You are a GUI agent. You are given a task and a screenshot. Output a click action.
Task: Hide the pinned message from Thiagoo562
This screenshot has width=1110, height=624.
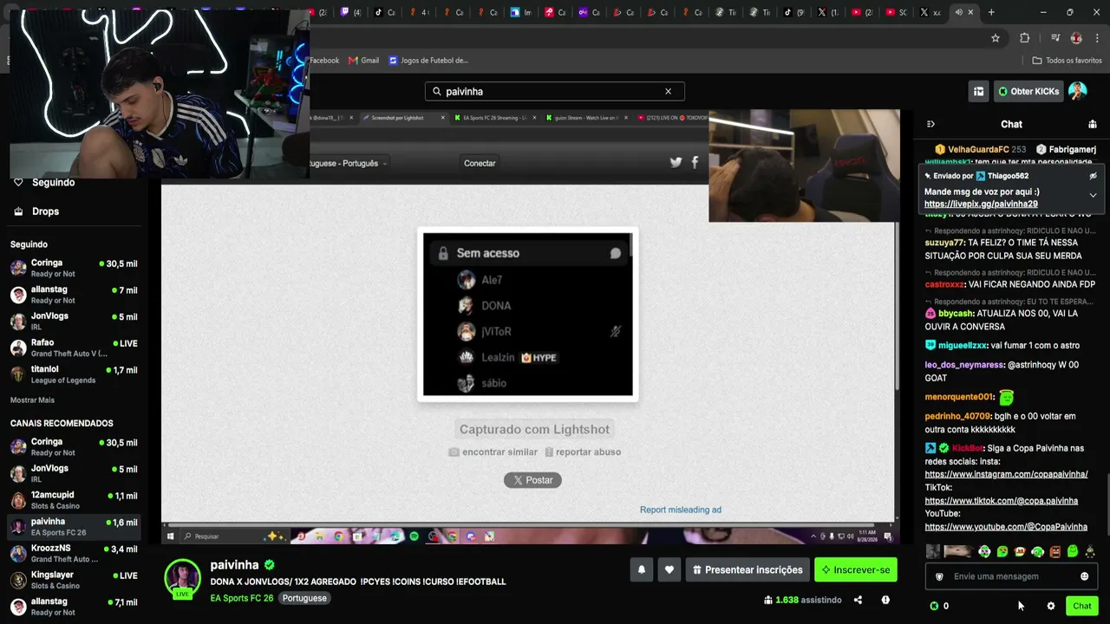[x=1093, y=176]
